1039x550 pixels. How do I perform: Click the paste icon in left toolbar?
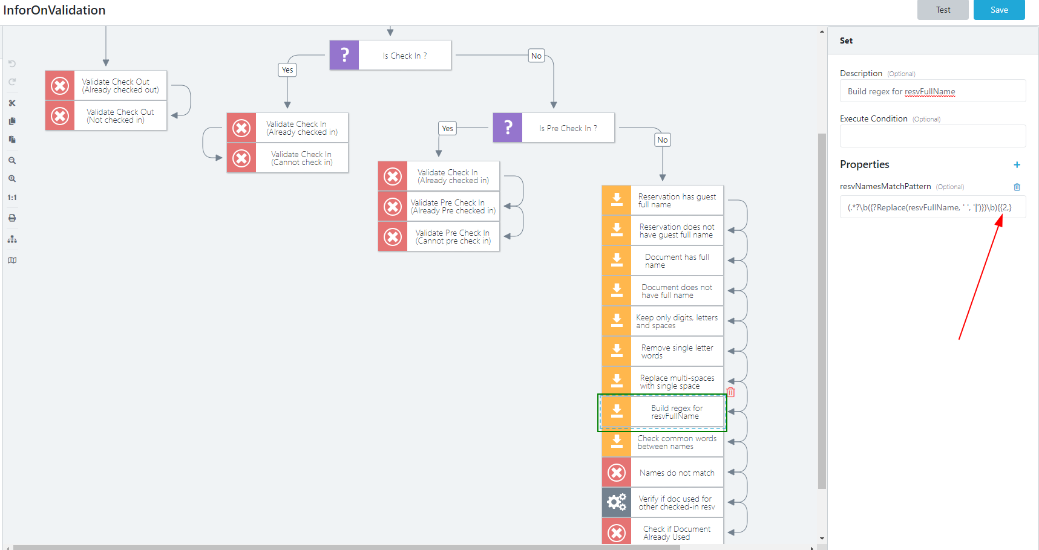pyautogui.click(x=12, y=140)
